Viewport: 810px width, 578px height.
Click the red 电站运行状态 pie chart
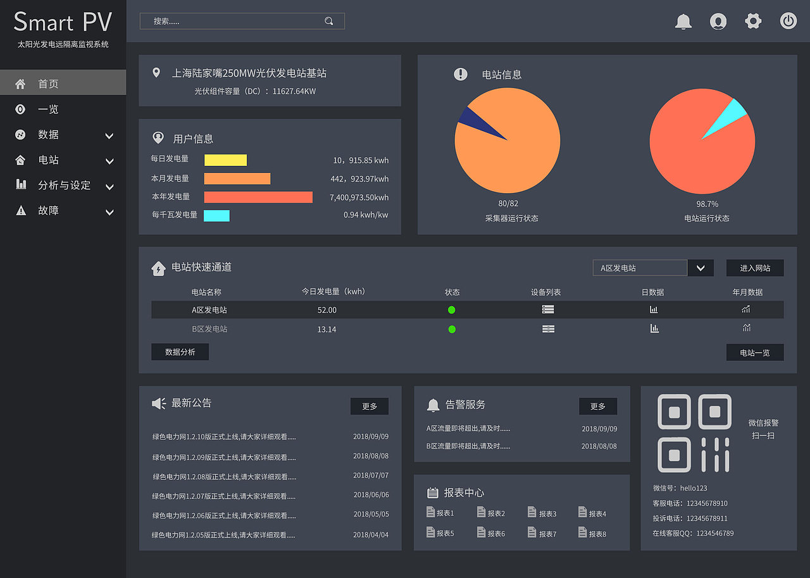click(702, 141)
